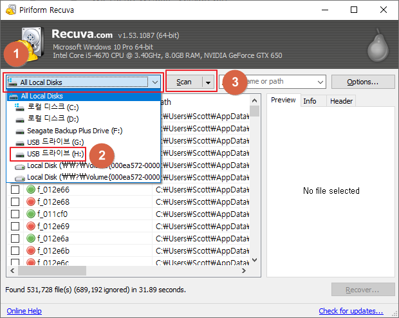Screen dimensions: 399x318
Task: Click the file name f_012e66
Action: click(53, 190)
